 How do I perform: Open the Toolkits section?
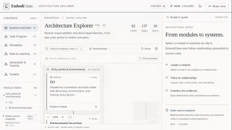tap(20, 74)
